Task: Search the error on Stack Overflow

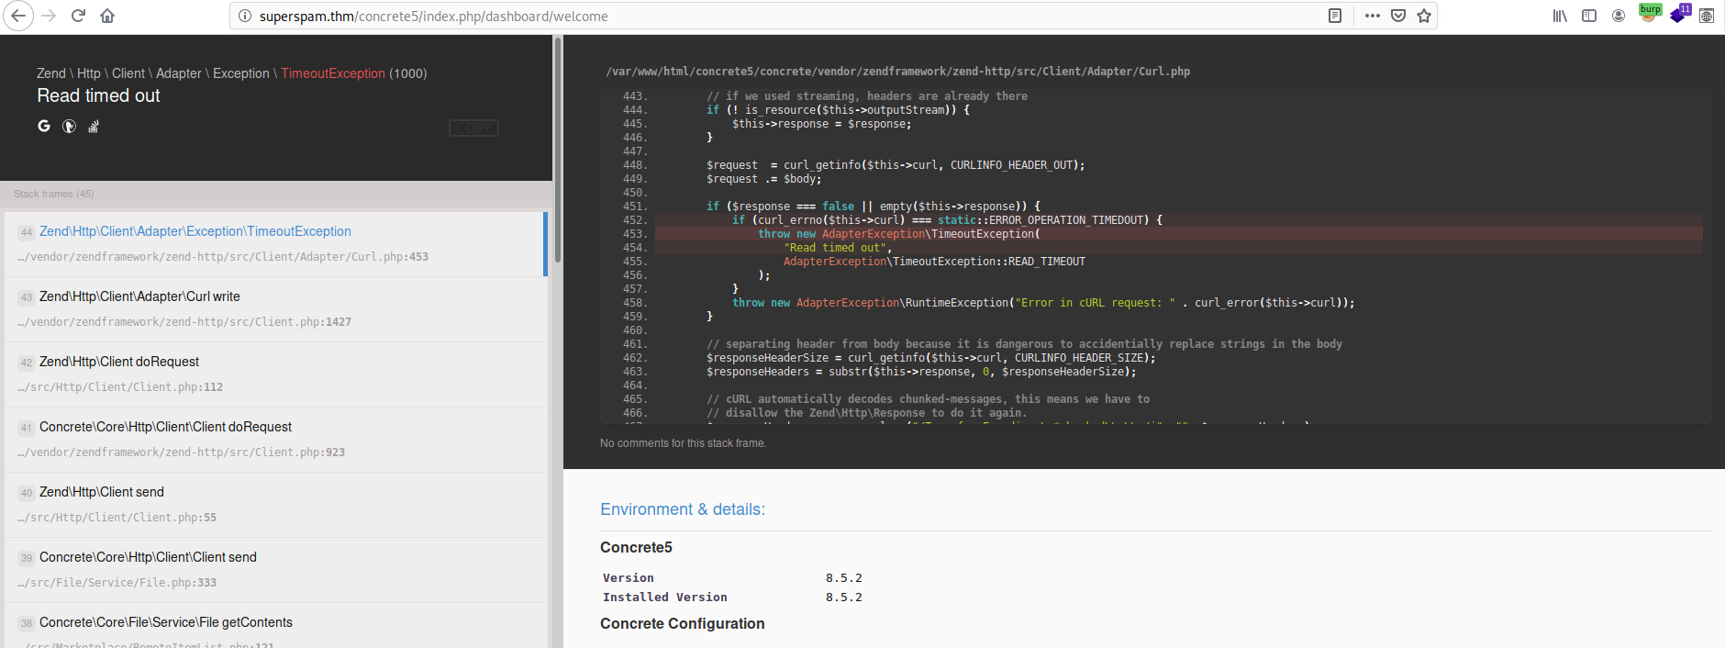Action: tap(93, 127)
